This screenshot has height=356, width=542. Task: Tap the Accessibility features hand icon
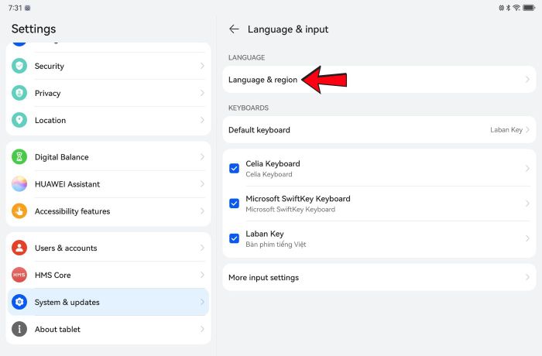(19, 211)
